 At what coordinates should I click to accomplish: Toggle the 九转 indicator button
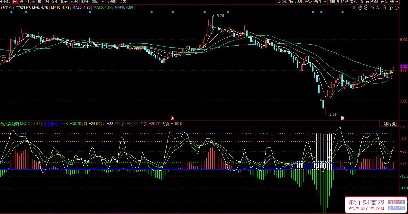coord(298,2)
